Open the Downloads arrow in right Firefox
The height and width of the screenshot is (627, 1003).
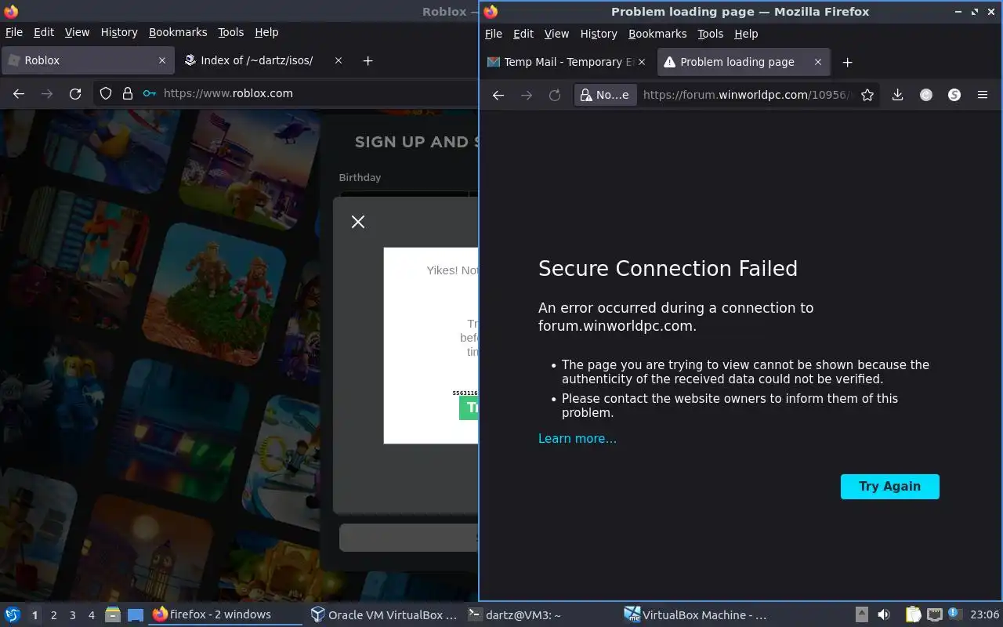pyautogui.click(x=898, y=95)
